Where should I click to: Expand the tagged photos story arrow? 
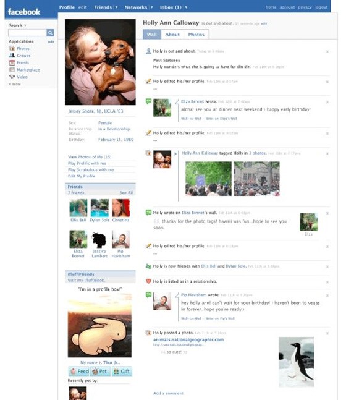(175, 154)
